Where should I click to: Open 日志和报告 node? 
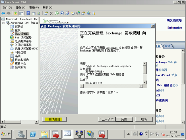tap(22, 60)
